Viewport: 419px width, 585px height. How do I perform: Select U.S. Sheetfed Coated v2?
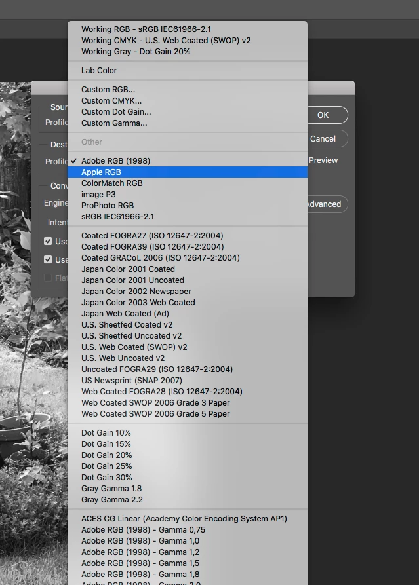[188, 325]
